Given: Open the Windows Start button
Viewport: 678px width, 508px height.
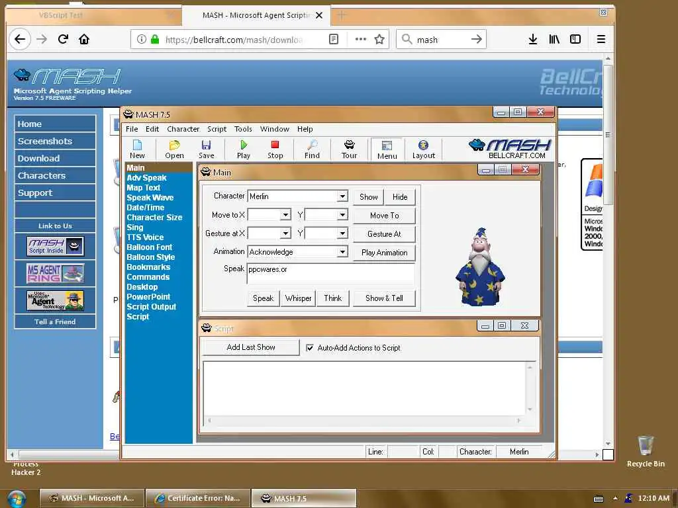Looking at the screenshot, I should click(x=17, y=499).
